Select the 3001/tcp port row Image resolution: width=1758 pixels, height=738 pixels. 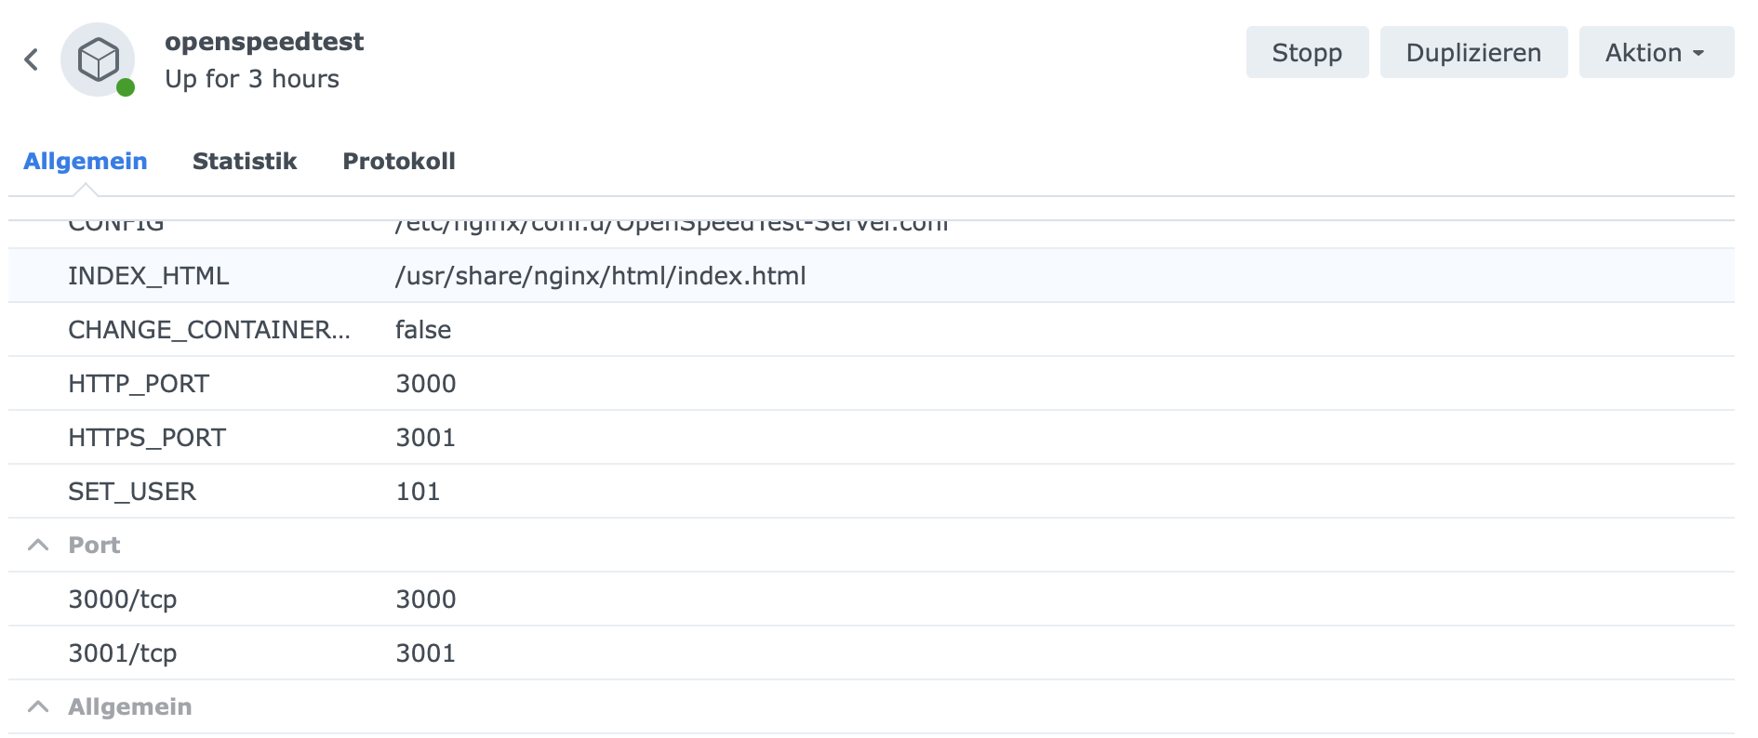872,653
